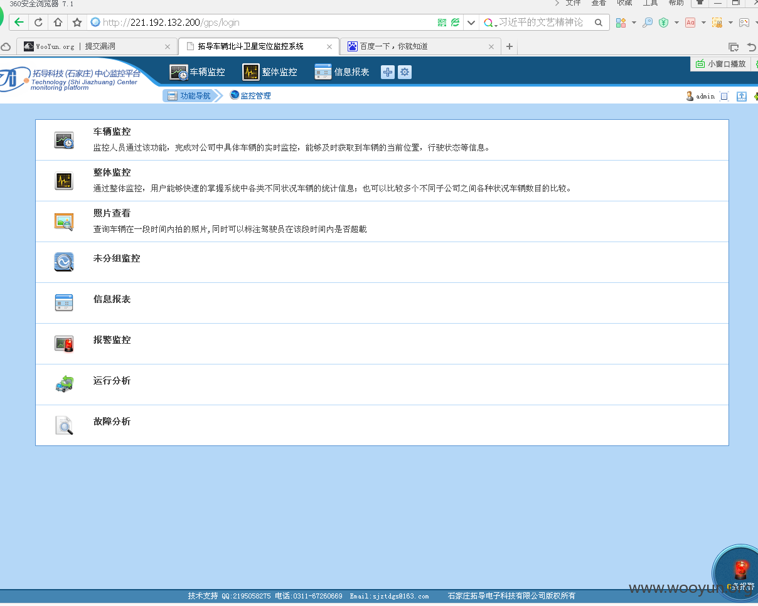Click the cloud icon left of tabs
Screen dimensions: 758x606
coord(6,46)
